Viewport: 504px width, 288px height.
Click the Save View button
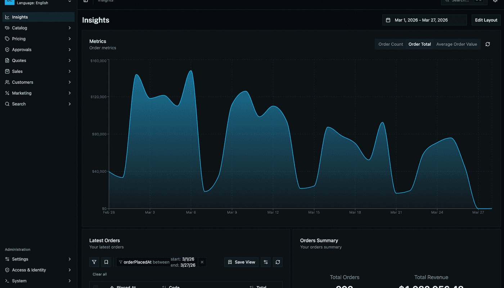(x=241, y=262)
